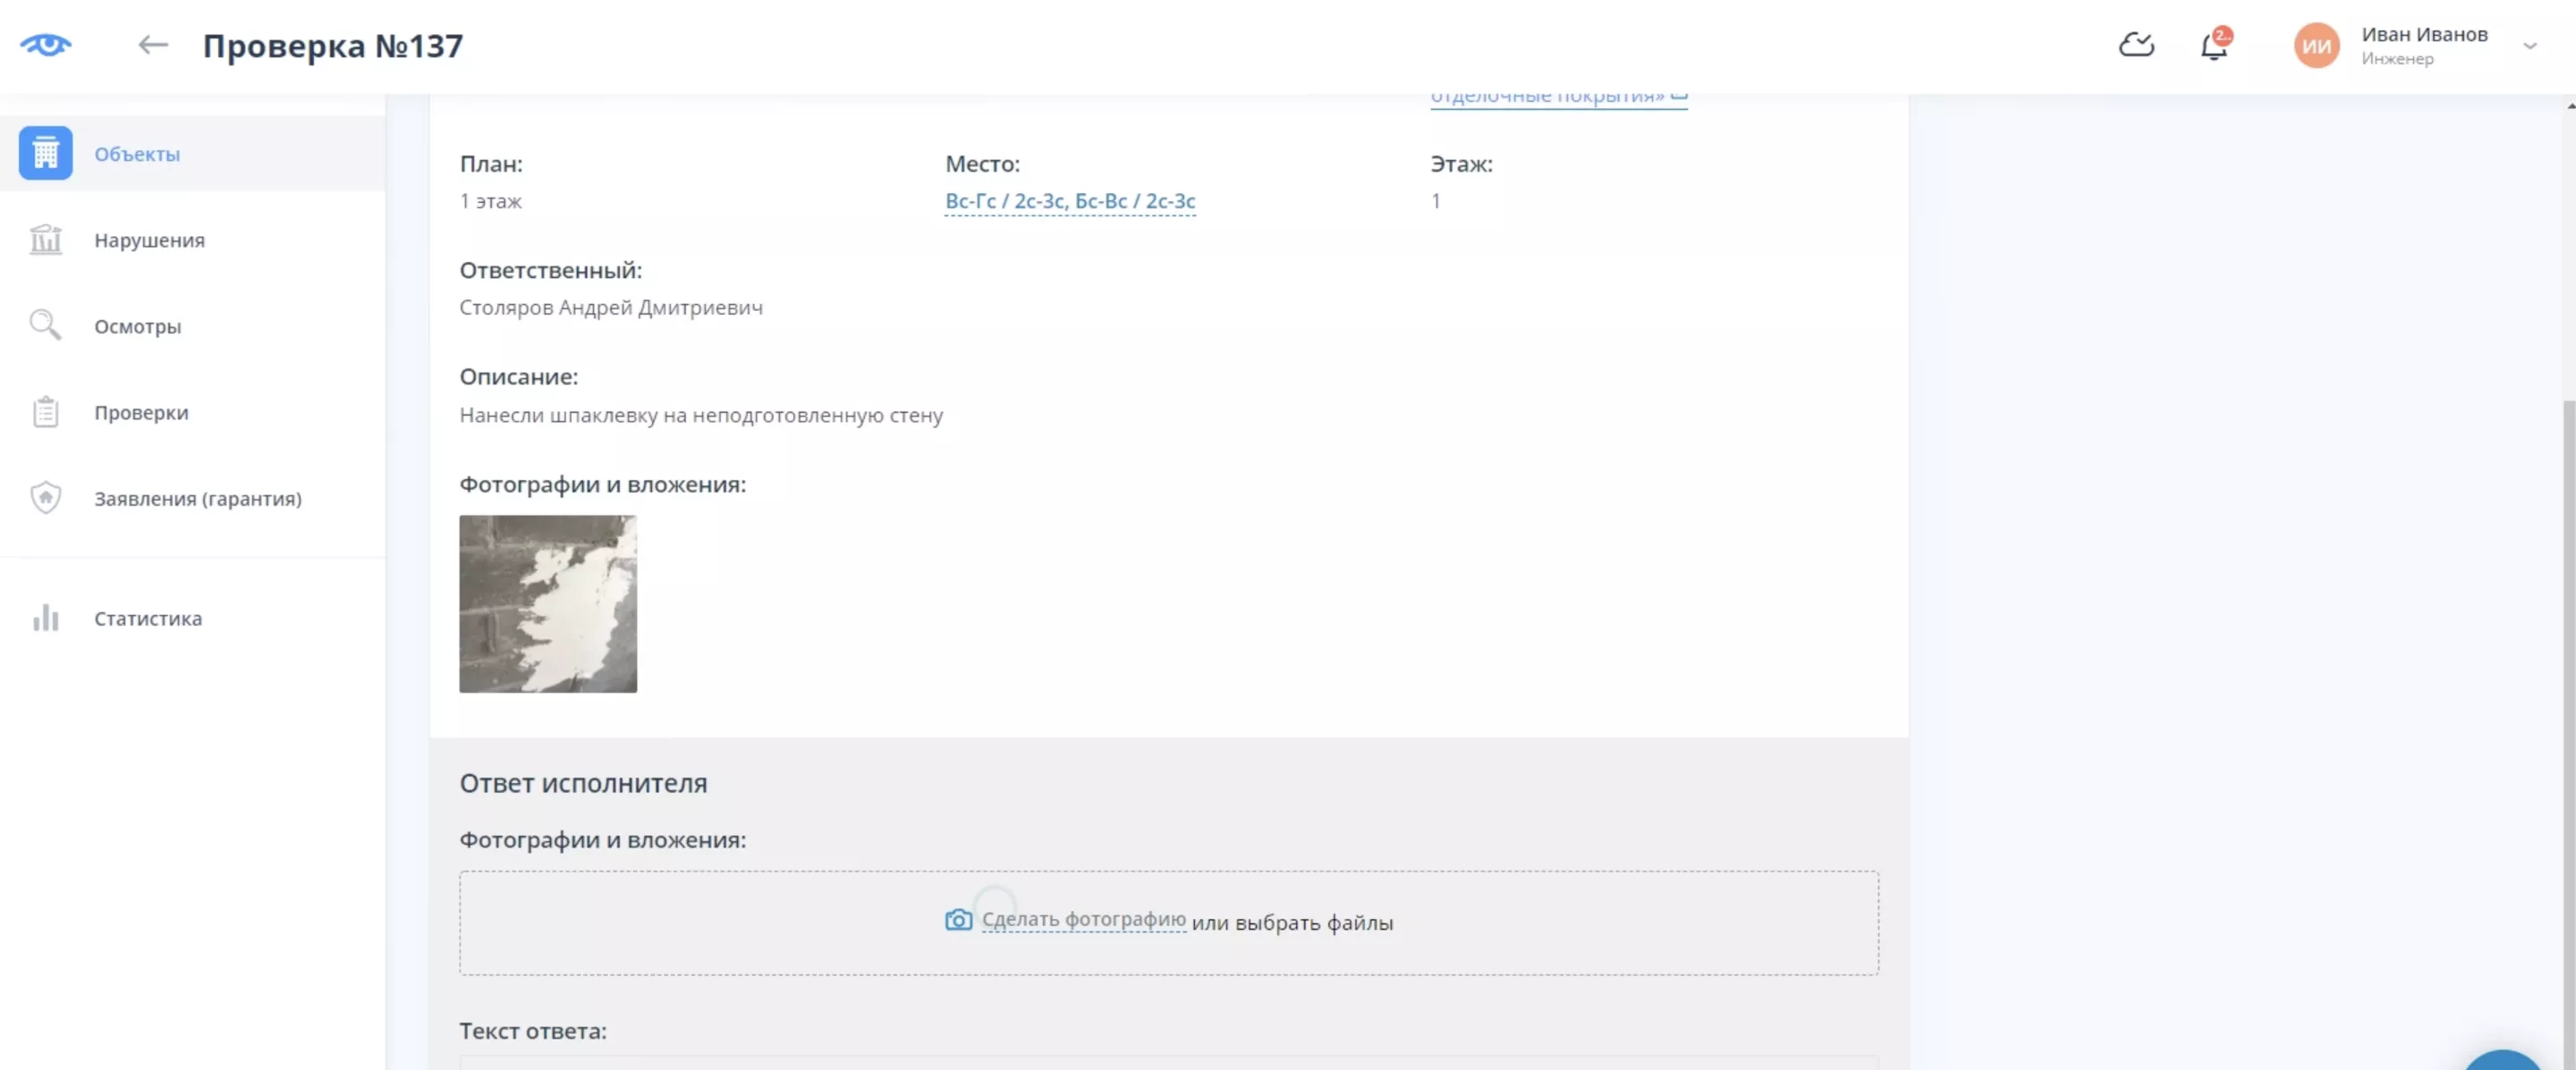The width and height of the screenshot is (2576, 1070).
Task: Open the Проверки menu item
Action: click(x=141, y=413)
